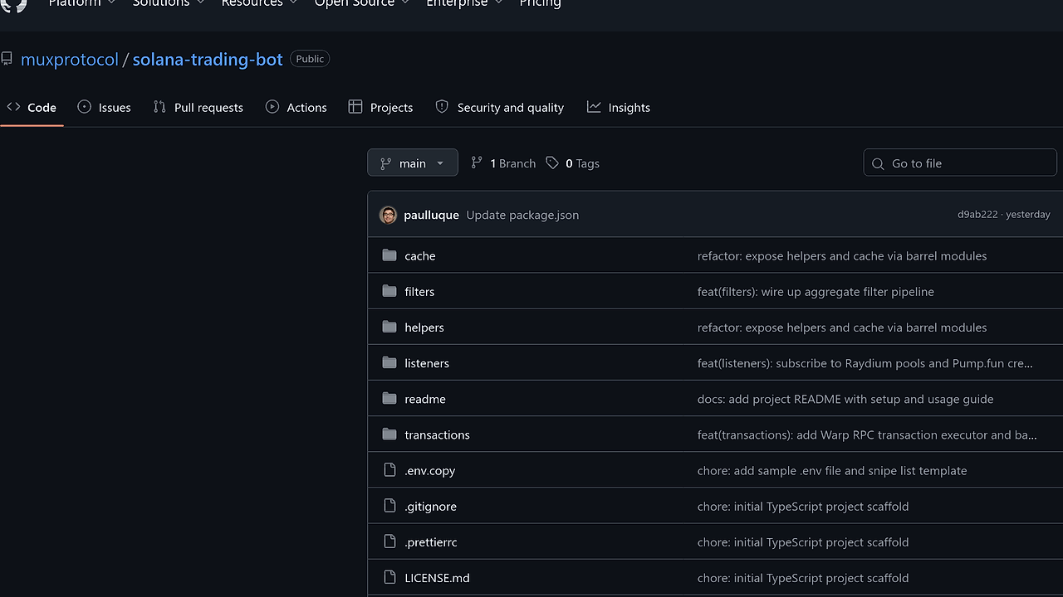Open the .gitignore row's scaffold commit message
1063x597 pixels.
(x=803, y=506)
